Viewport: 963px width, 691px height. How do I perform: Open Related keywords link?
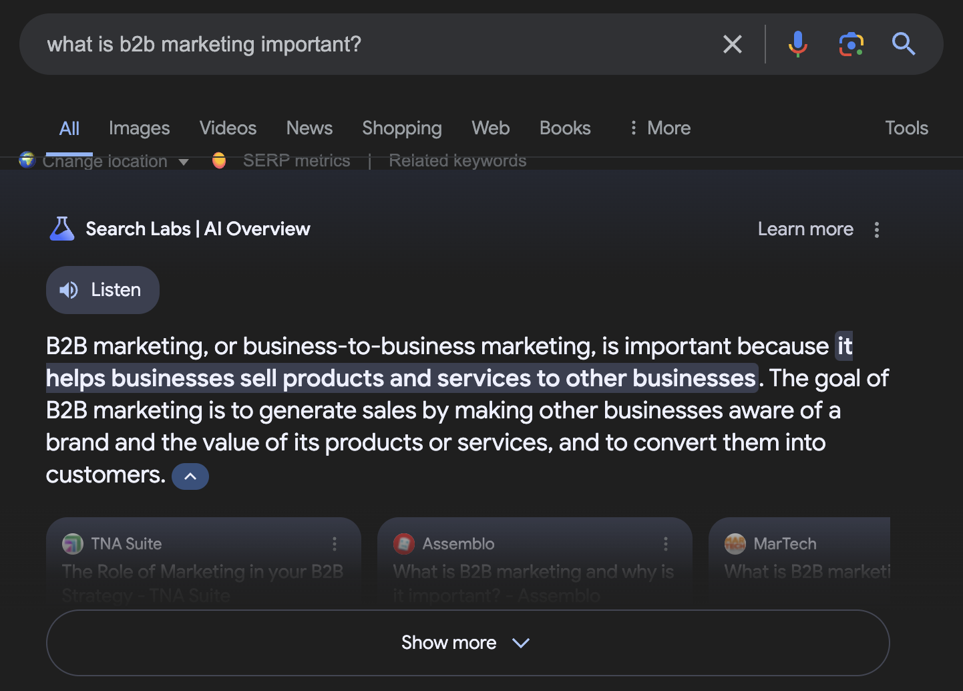tap(457, 161)
